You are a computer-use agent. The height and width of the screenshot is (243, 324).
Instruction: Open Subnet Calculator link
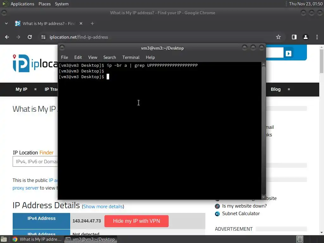(241, 214)
